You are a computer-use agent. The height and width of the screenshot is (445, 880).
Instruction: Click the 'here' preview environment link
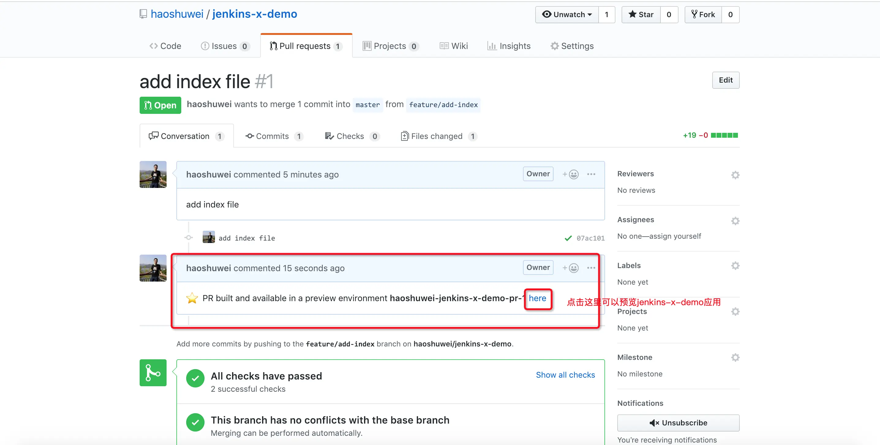537,298
